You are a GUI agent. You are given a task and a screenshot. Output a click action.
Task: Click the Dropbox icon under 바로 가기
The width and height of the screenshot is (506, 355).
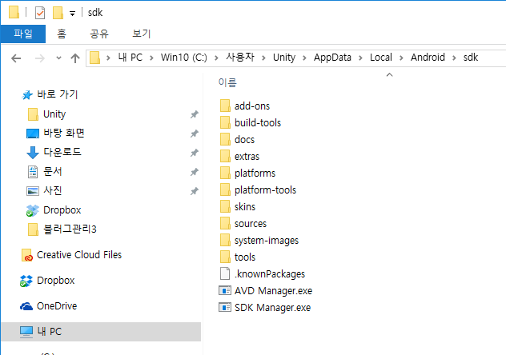click(x=32, y=210)
